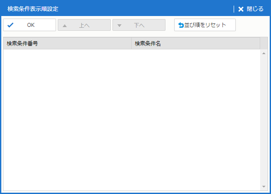Click divider between 検索条件番号 and 検索条件名 headers
The width and height of the screenshot is (271, 194).
(x=131, y=44)
